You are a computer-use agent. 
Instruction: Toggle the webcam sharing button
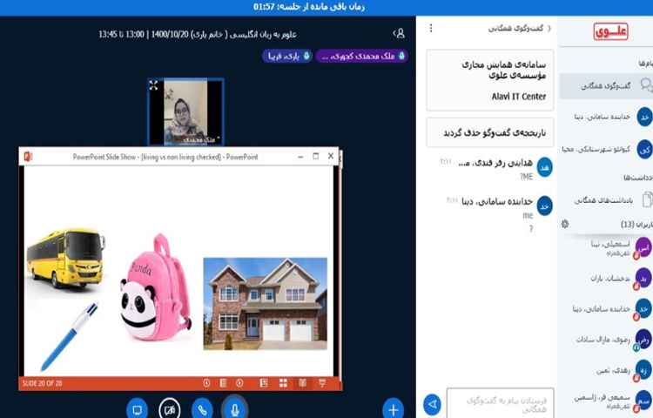tap(170, 408)
